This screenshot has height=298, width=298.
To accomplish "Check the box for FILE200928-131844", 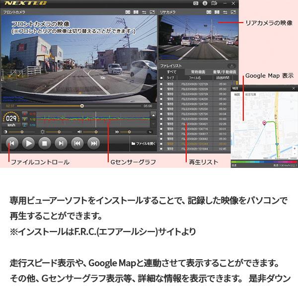I will coord(161,149).
